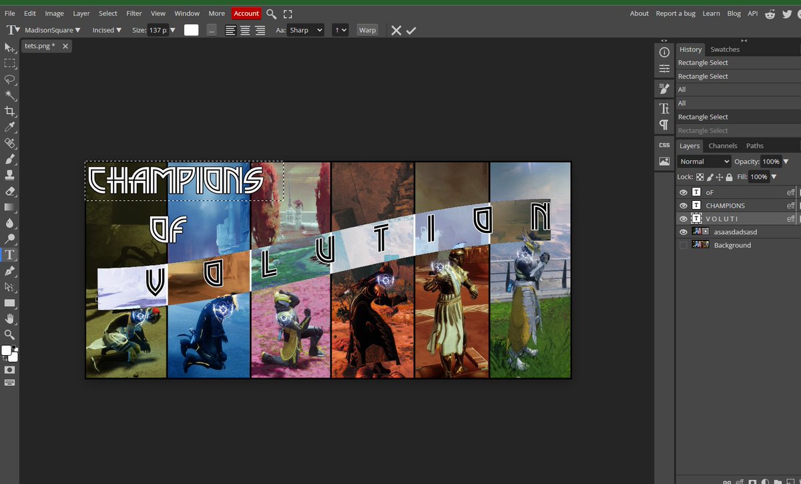The image size is (801, 484).
Task: Select the Rectangle Select tool
Action: point(9,63)
